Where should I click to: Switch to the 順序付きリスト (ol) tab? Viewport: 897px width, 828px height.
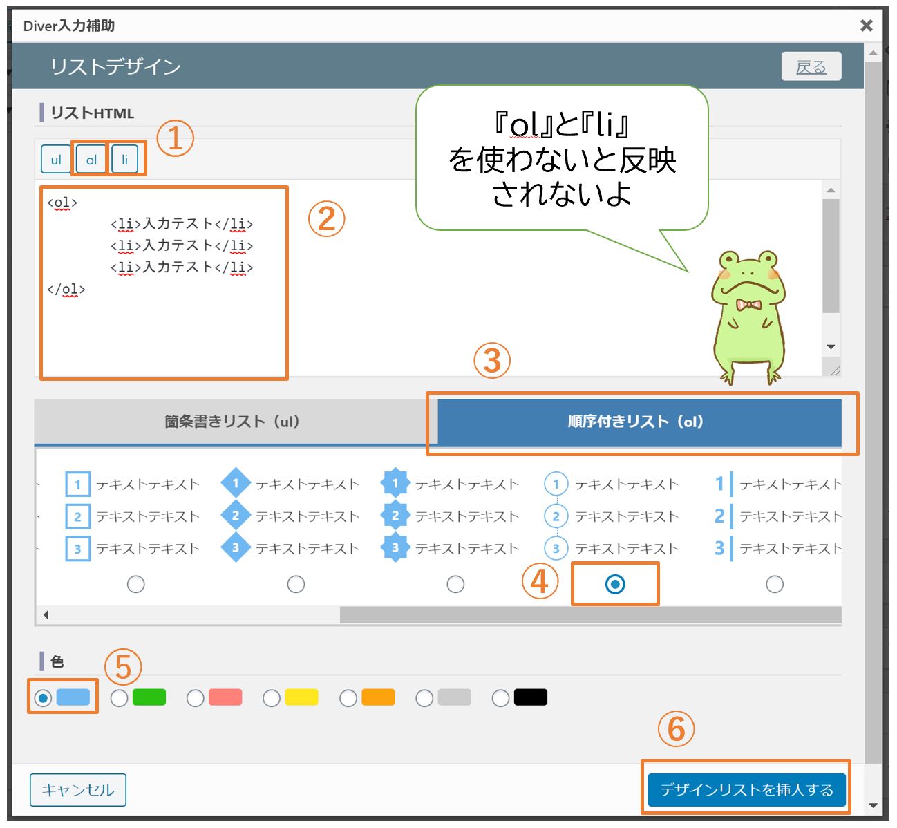click(635, 422)
